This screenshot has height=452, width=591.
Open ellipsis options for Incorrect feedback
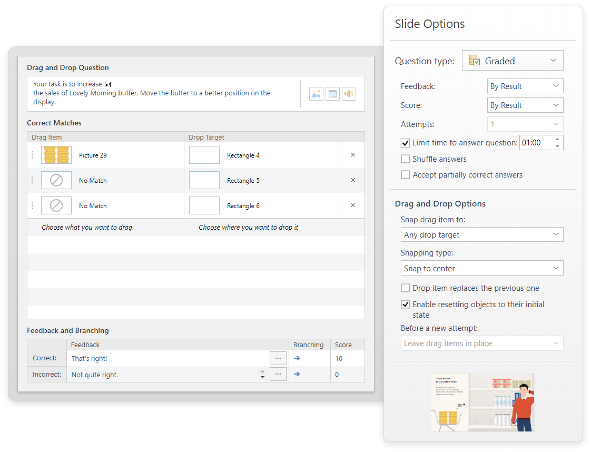[278, 375]
